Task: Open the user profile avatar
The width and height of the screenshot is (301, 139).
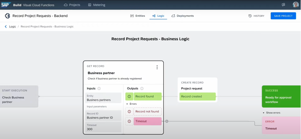Action: tap(296, 5)
